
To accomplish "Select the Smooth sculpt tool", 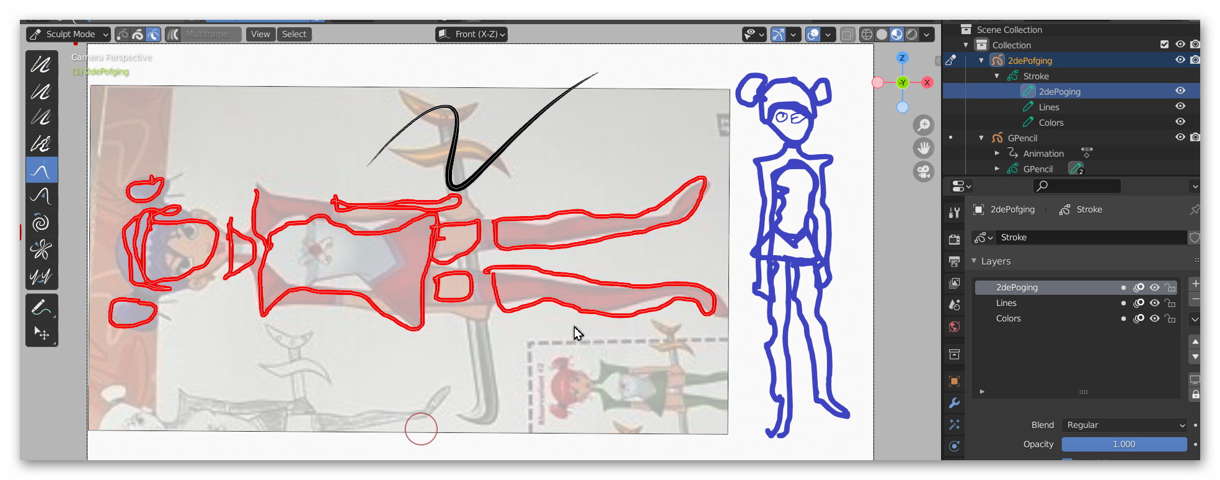I will tap(42, 65).
